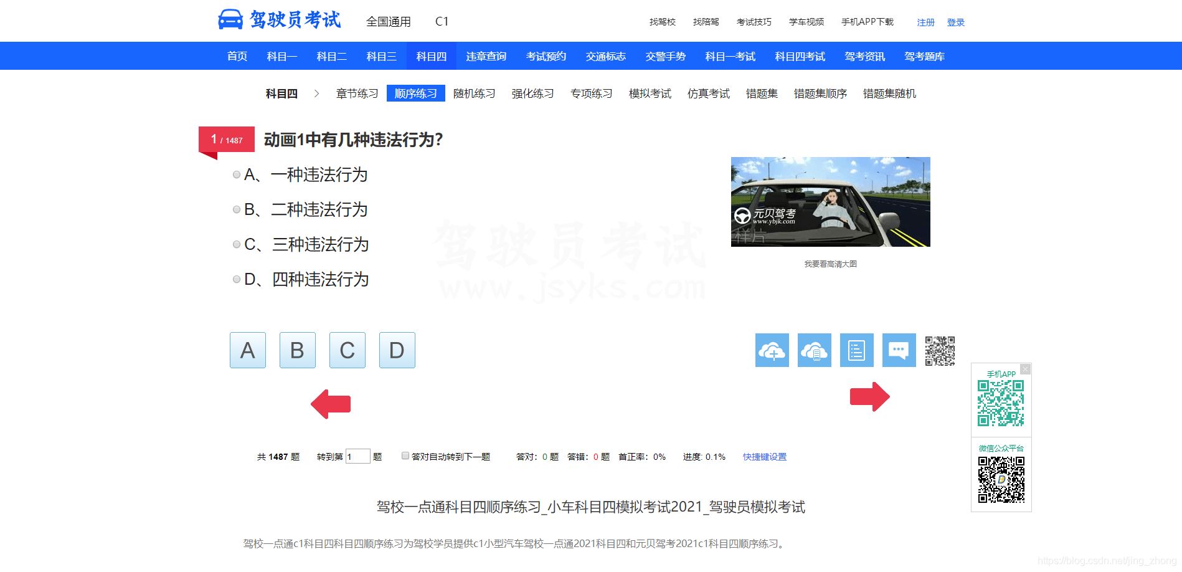Open the comments speech-bubble icon
Screen dimensions: 1182x572
click(x=899, y=350)
